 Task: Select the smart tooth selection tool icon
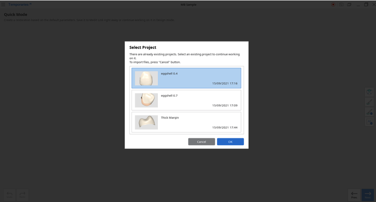[x=370, y=92]
